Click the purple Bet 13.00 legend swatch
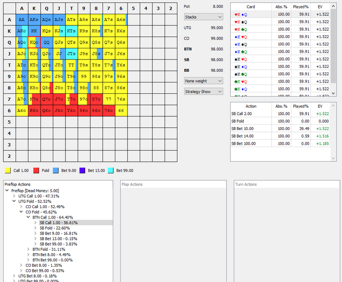 [82, 171]
